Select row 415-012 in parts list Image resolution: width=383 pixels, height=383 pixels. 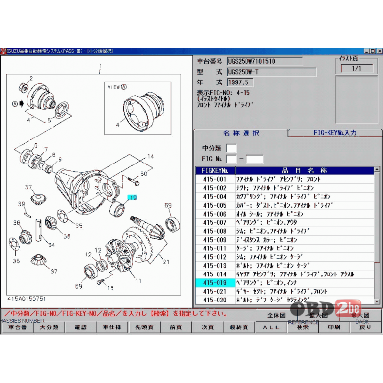pyautogui.click(x=285, y=257)
